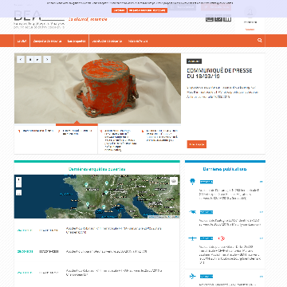Click the red subscribe link under the bell
287x287 pixels.
250,29
